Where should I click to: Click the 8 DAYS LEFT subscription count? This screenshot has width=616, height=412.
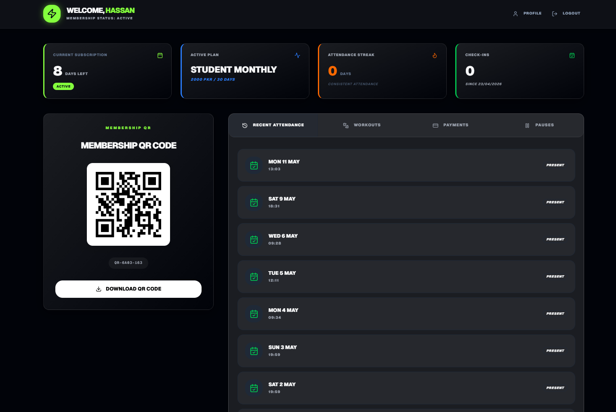70,71
